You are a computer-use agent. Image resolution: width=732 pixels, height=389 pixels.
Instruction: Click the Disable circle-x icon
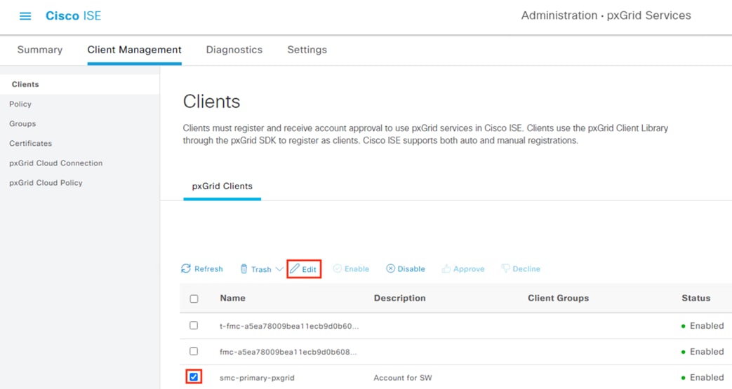pos(391,268)
